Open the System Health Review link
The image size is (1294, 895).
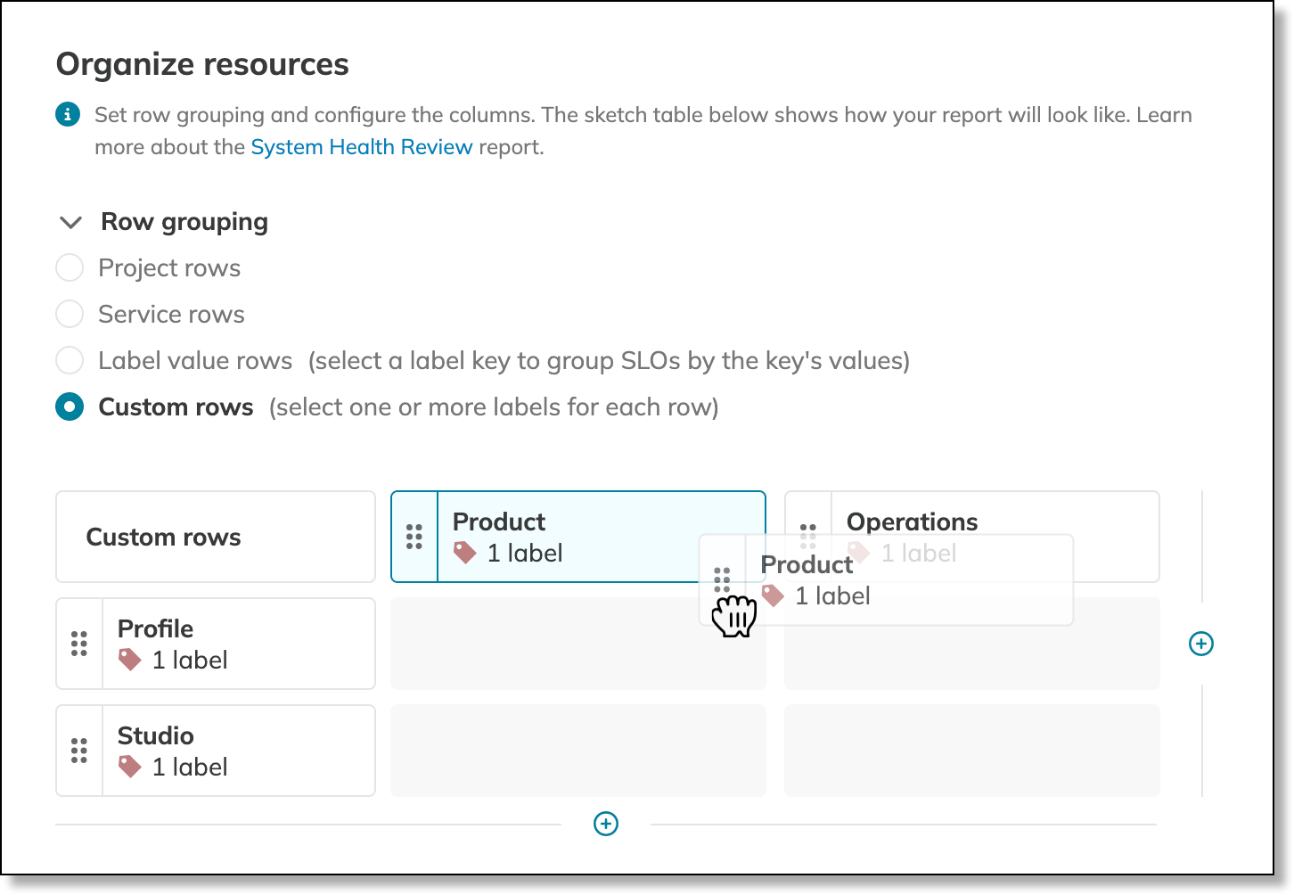point(361,147)
